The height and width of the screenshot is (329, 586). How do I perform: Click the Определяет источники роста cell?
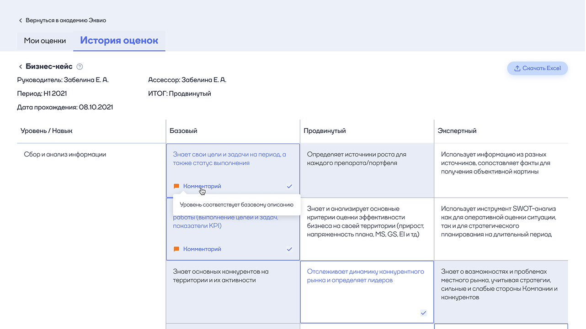pyautogui.click(x=367, y=171)
